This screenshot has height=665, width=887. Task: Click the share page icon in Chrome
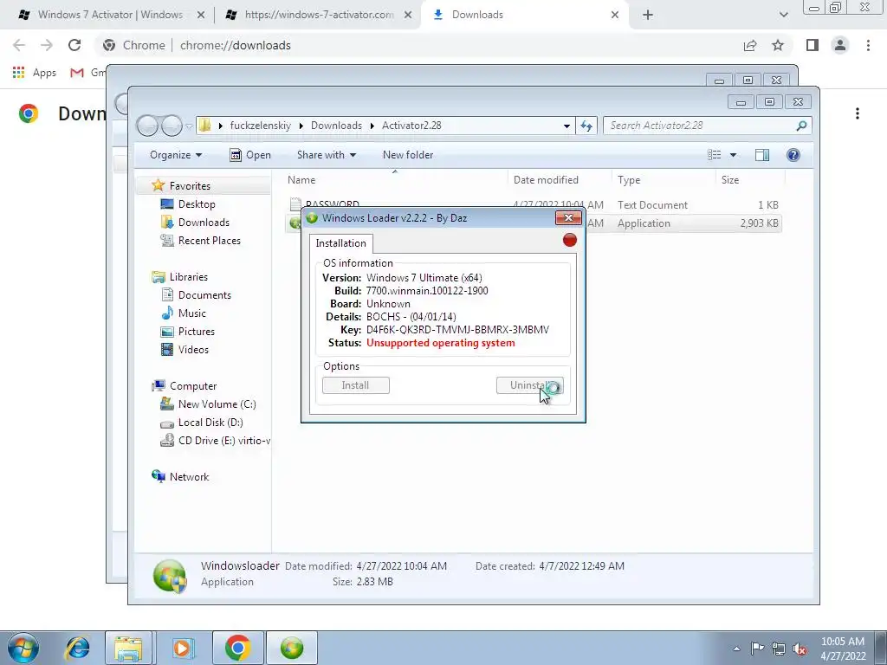(x=750, y=45)
